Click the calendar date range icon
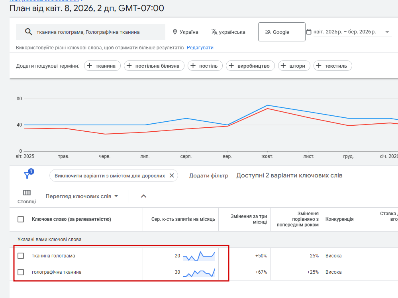Screen dimensions: 398x298 click(x=309, y=32)
